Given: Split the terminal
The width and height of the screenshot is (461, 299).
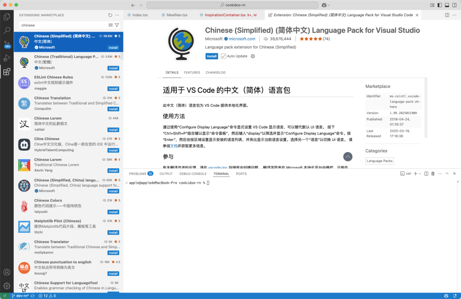Looking at the screenshot, I should coord(426,173).
